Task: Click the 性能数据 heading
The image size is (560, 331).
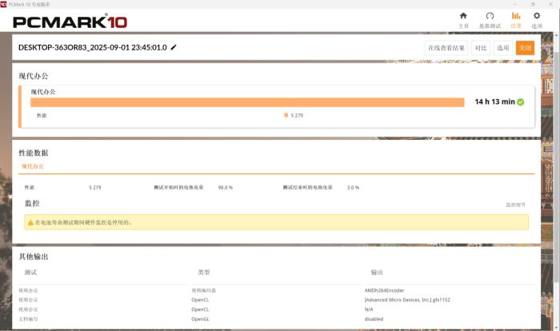Action: (34, 153)
